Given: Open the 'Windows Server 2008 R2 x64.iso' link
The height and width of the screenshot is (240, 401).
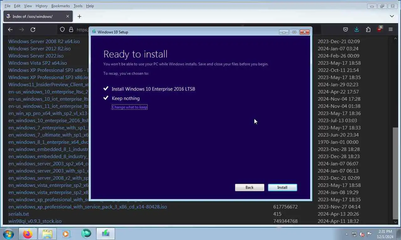Looking at the screenshot, I should [x=44, y=41].
